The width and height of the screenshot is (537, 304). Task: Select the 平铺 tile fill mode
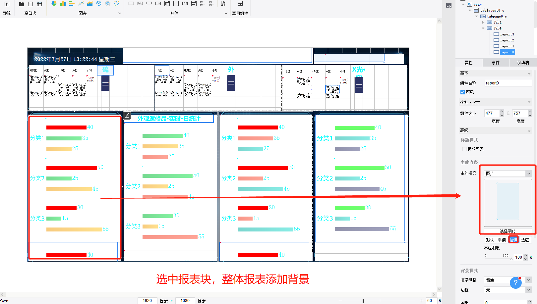(502, 240)
